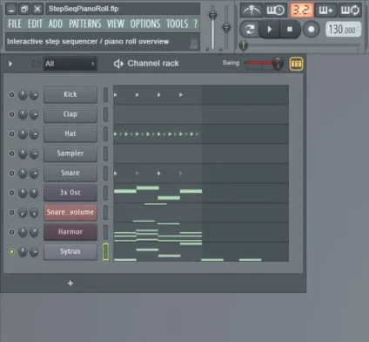Image resolution: width=369 pixels, height=342 pixels.
Task: Open the 3x Osc piano roll preview
Action: pos(201,193)
